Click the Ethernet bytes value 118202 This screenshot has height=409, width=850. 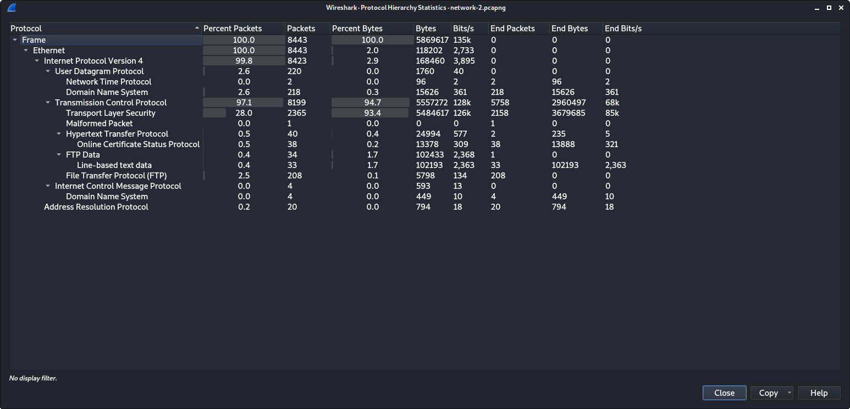pyautogui.click(x=430, y=51)
